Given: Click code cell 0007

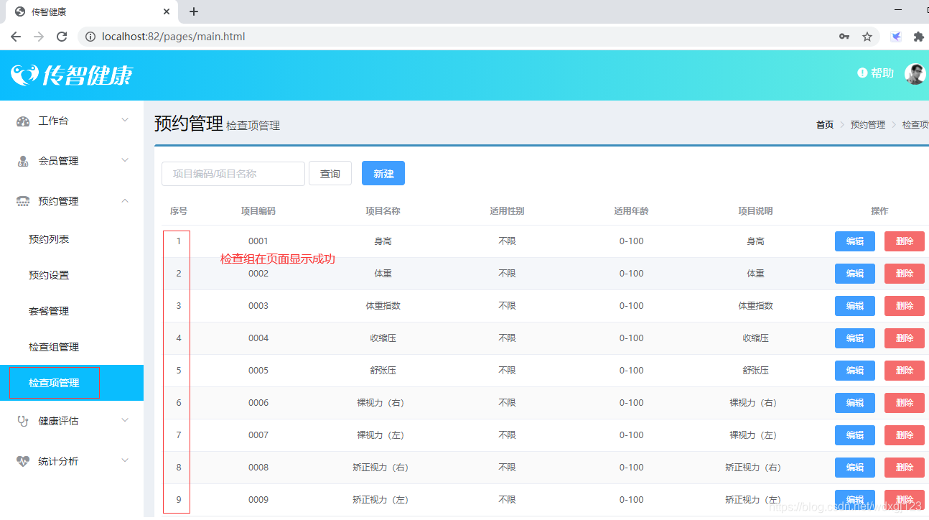Looking at the screenshot, I should click(x=258, y=435).
